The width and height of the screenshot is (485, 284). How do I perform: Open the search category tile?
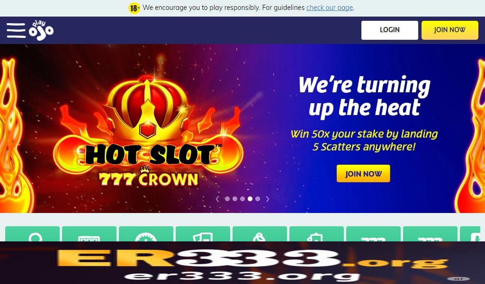pyautogui.click(x=33, y=234)
